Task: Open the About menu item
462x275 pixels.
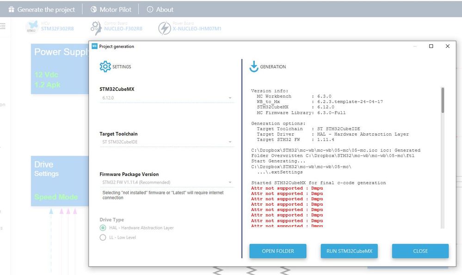Action: coord(160,9)
